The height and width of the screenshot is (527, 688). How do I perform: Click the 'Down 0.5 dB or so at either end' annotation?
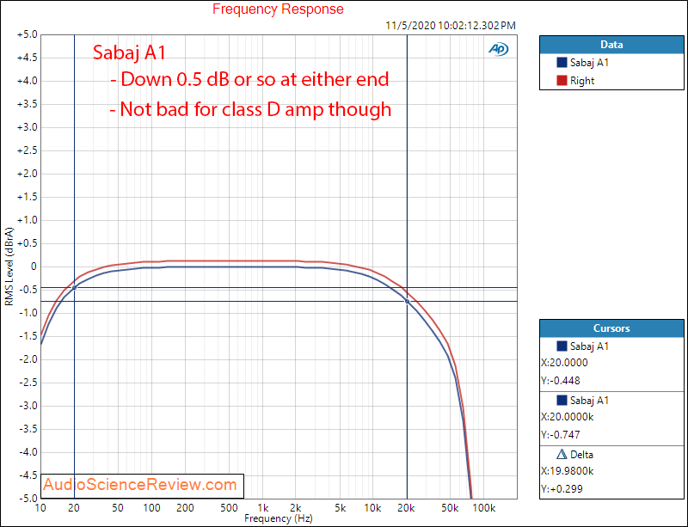pyautogui.click(x=249, y=79)
